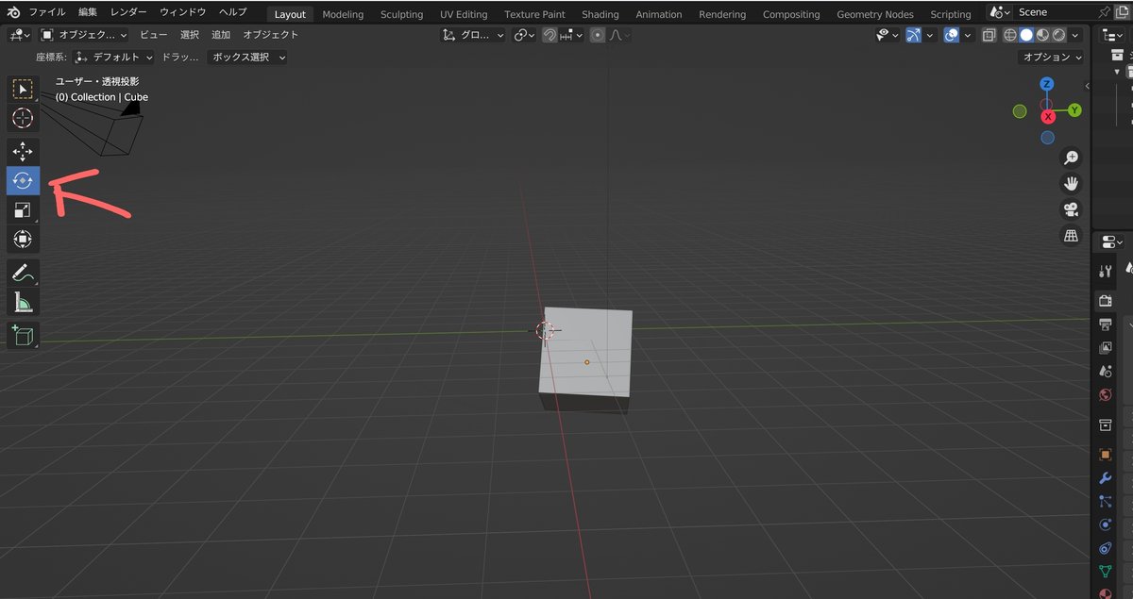This screenshot has height=599, width=1133.
Task: Open the Physics properties tab
Action: (x=1106, y=524)
